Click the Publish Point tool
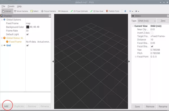This screenshot has height=111, width=169. point(113,11)
